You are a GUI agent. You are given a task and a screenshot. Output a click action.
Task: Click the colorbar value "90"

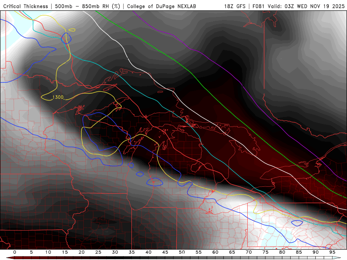coord(316,252)
